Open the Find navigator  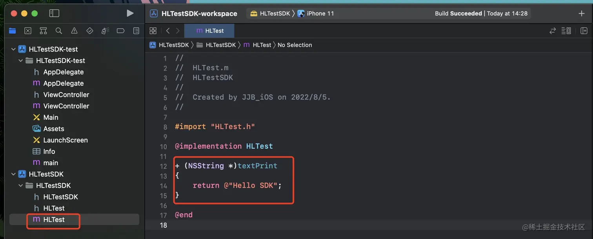point(59,31)
